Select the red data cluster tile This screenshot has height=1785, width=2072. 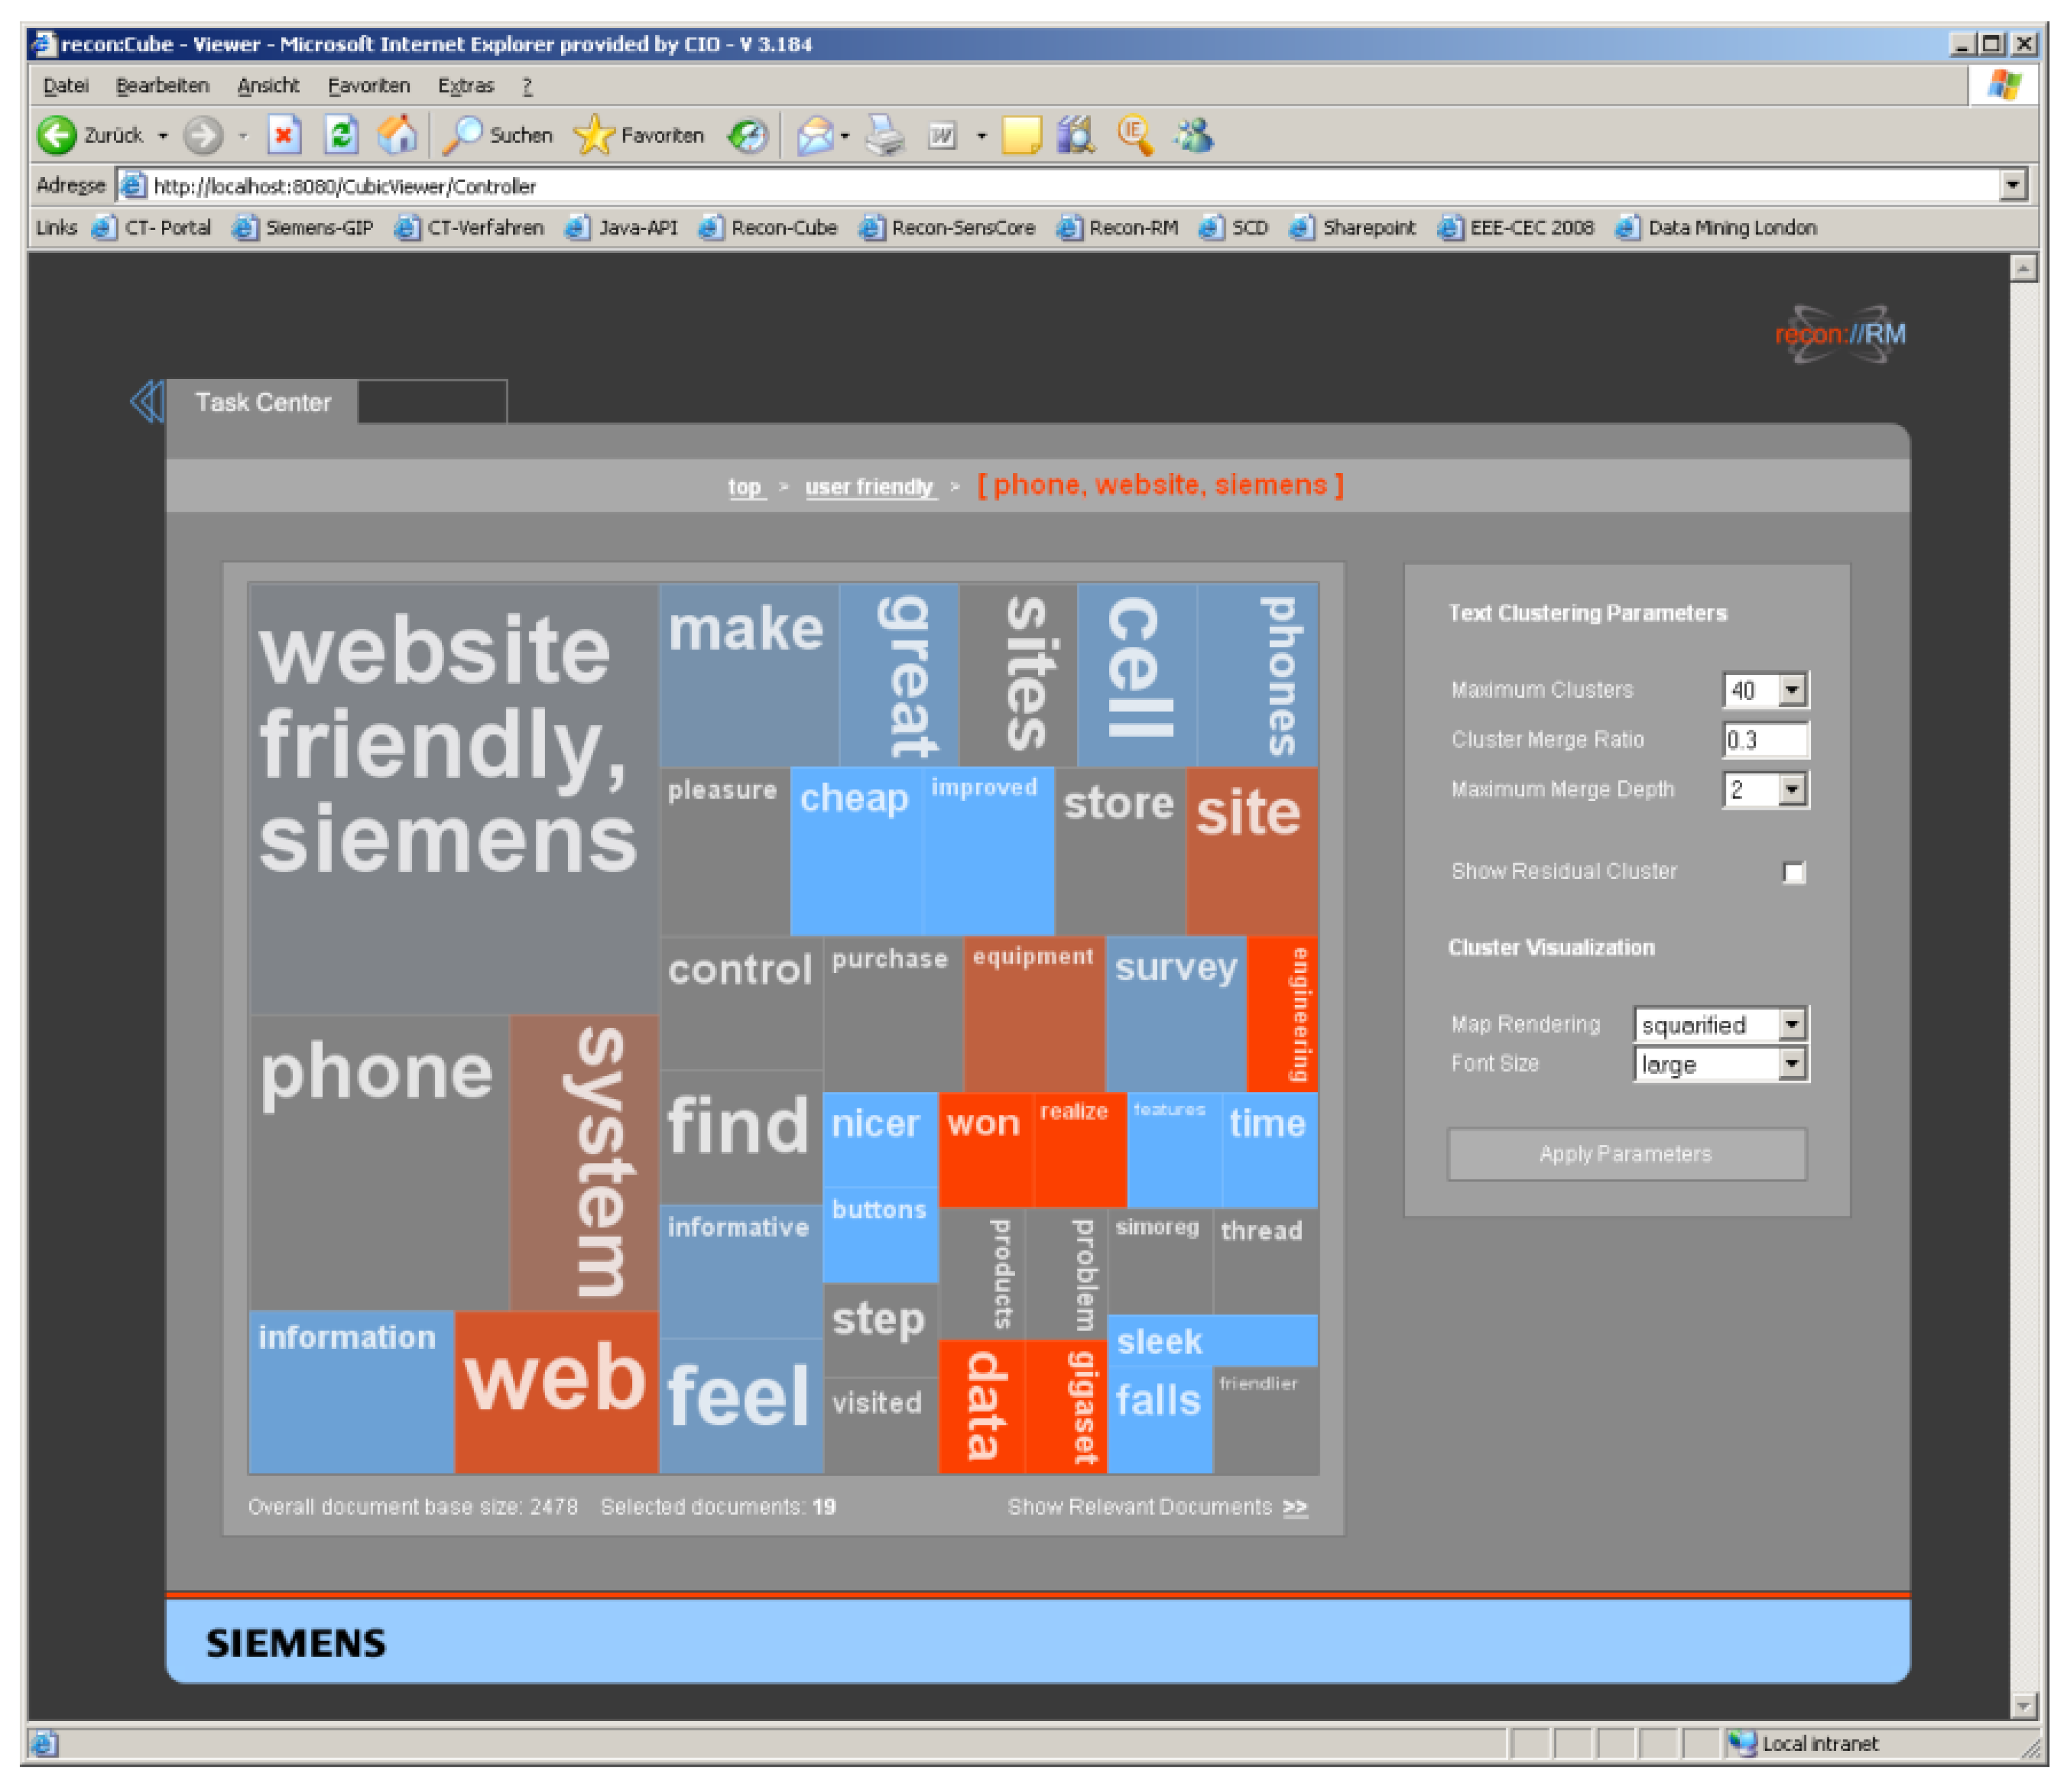point(982,1407)
